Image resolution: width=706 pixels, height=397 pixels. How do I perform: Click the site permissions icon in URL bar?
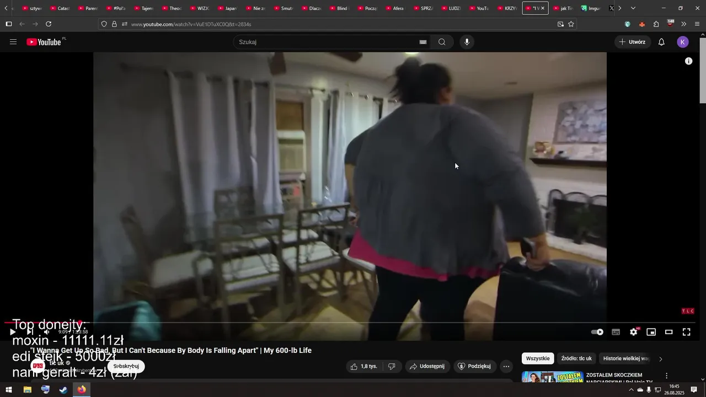(125, 24)
